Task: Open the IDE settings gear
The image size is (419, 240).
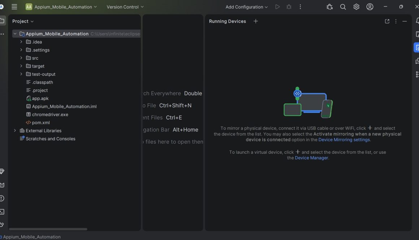Action: [356, 7]
